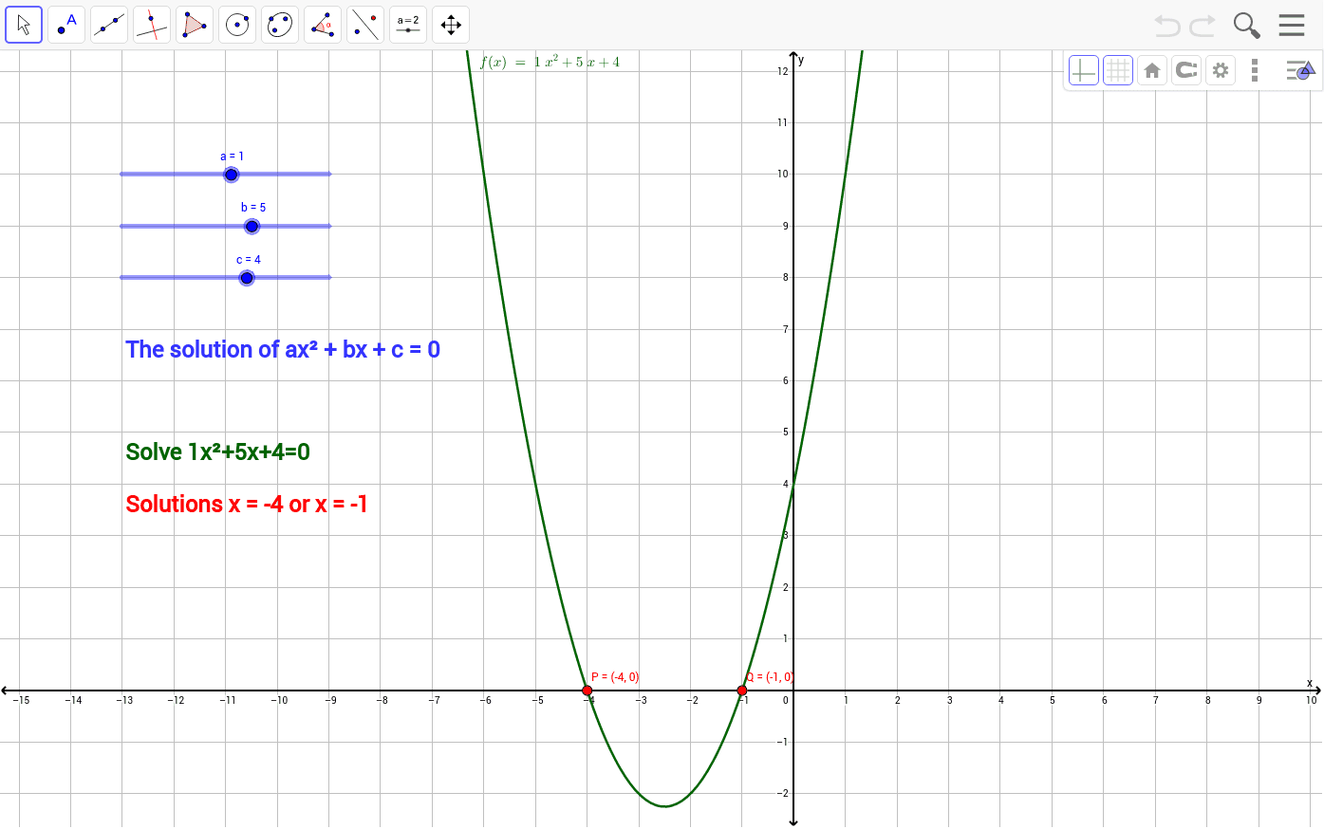Select the Angle measurement tool
Image resolution: width=1324 pixels, height=829 pixels.
click(x=322, y=24)
